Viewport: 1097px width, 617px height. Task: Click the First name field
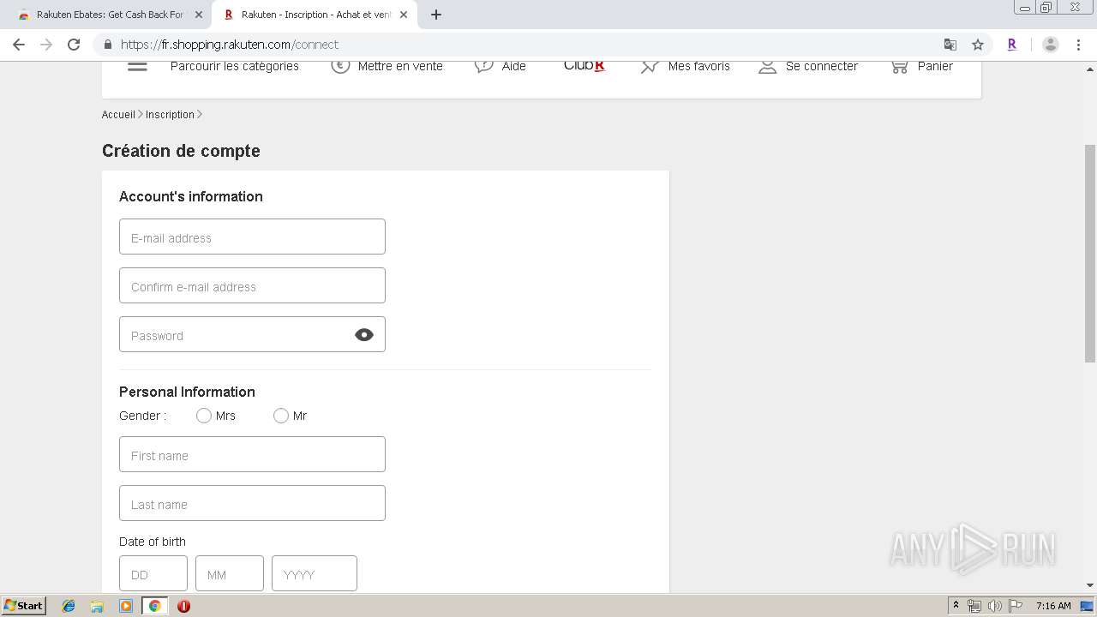[x=252, y=454]
